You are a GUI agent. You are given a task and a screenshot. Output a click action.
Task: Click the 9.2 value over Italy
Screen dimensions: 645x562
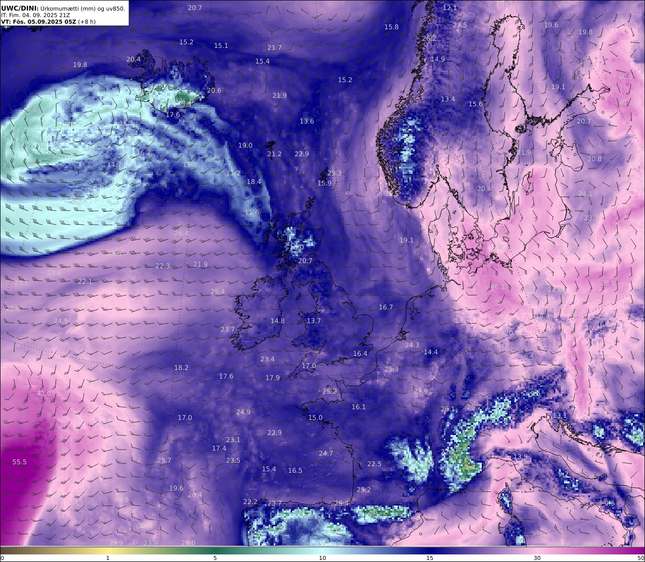[x=563, y=474]
